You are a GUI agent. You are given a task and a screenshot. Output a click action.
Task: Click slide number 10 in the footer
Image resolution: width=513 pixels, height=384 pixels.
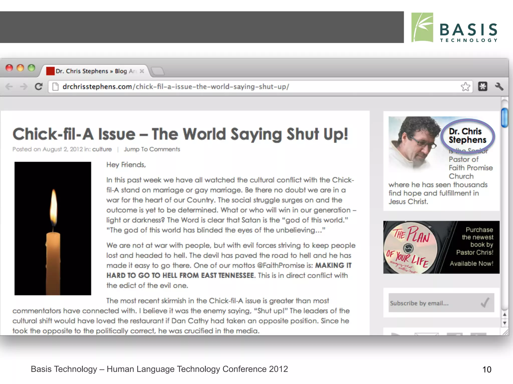click(487, 369)
